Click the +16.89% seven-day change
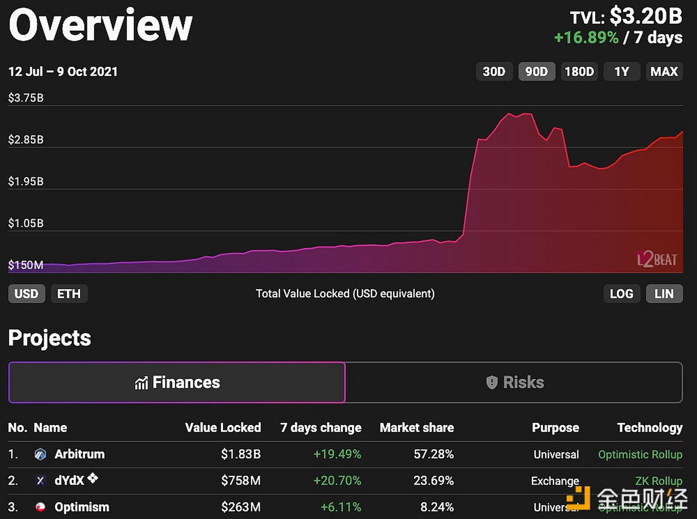The height and width of the screenshot is (519, 697). (x=586, y=38)
